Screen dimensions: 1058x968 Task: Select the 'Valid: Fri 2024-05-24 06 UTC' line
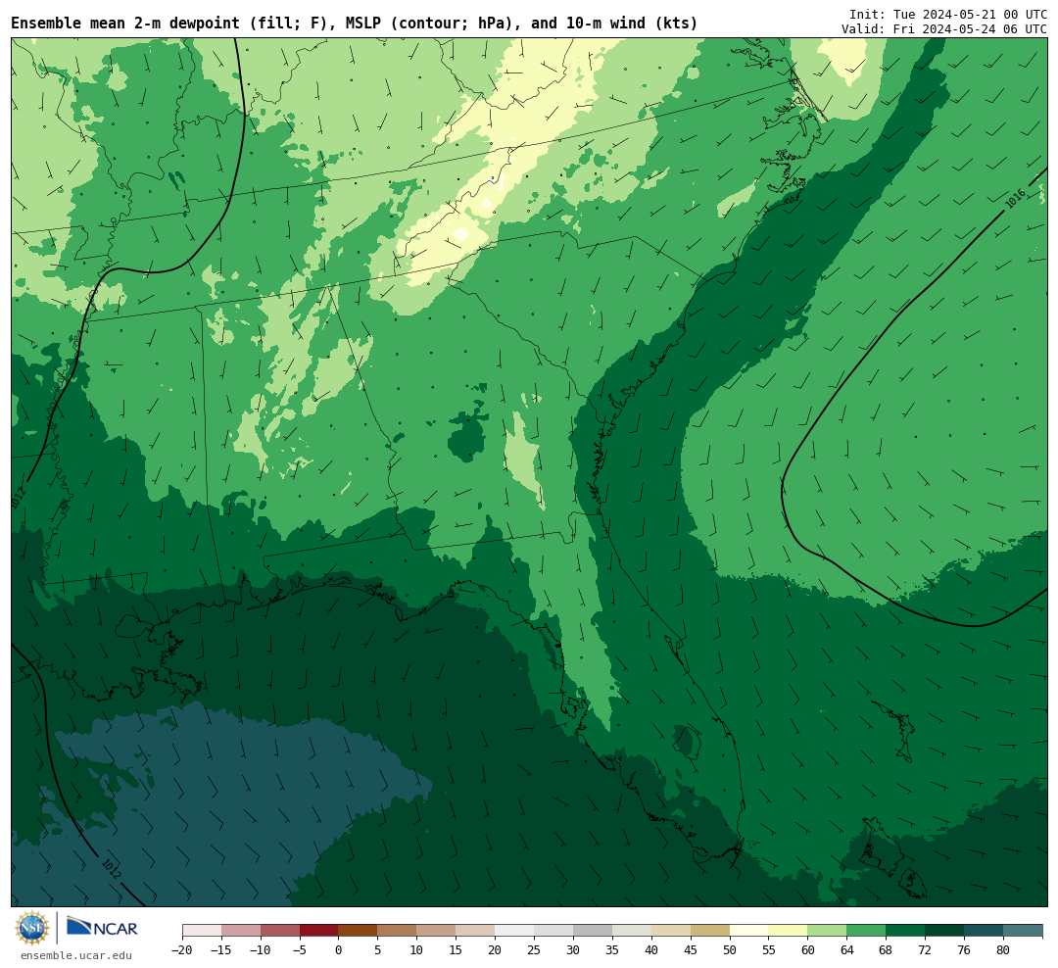pyautogui.click(x=944, y=29)
